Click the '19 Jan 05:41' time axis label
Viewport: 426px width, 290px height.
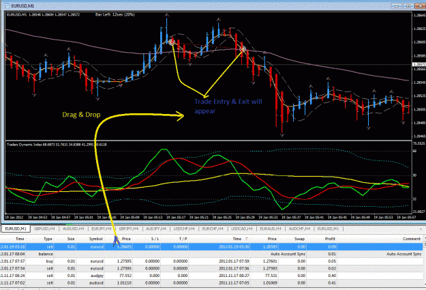[x=314, y=218]
